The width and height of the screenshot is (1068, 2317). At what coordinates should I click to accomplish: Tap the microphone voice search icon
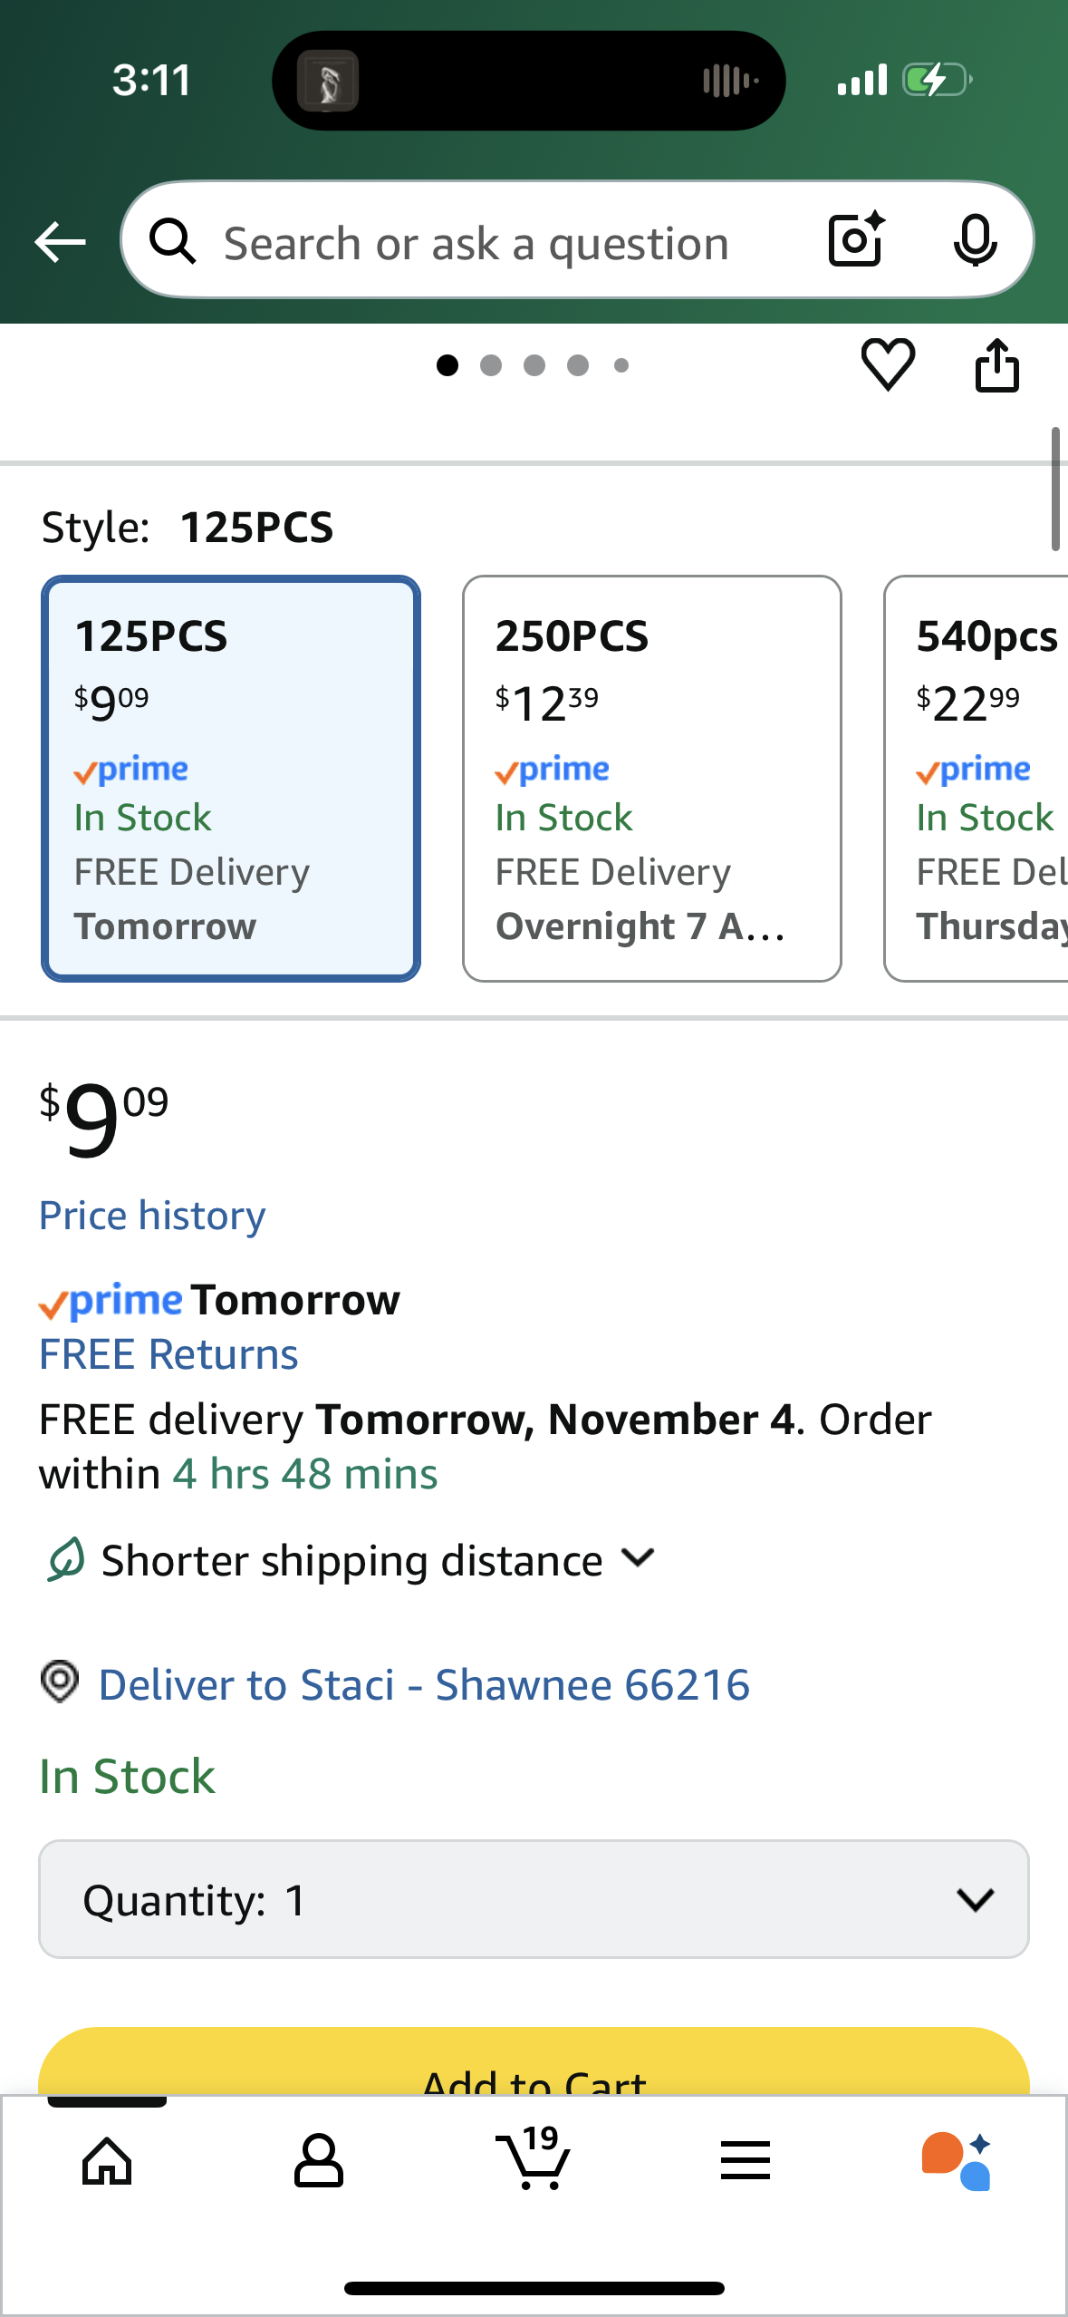click(975, 241)
